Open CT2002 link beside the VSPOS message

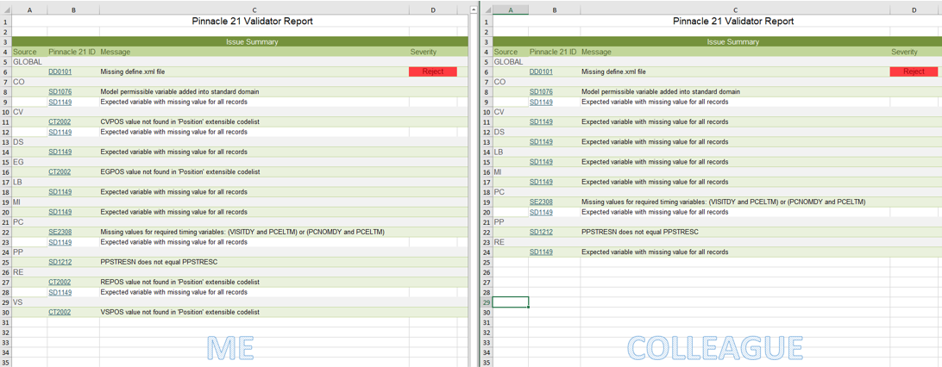pyautogui.click(x=60, y=312)
